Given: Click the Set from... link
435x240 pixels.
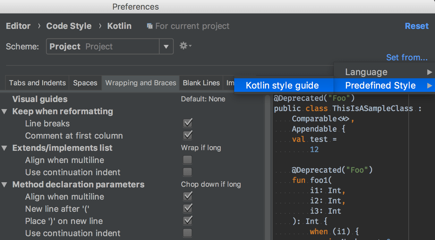Looking at the screenshot, I should [406, 57].
